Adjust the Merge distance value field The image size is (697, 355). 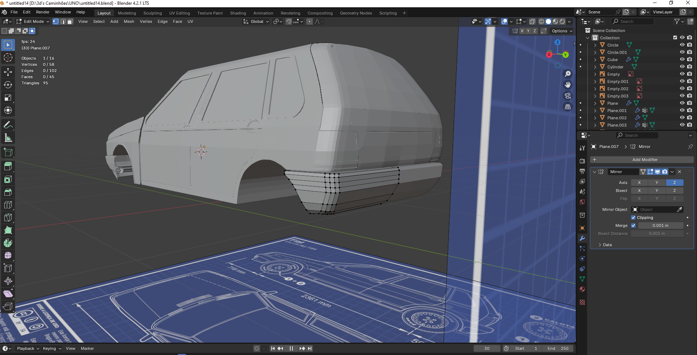coord(660,226)
